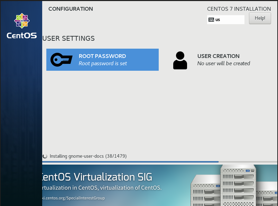Click the CONFIGURATION heading
The image size is (278, 206).
[x=71, y=9]
